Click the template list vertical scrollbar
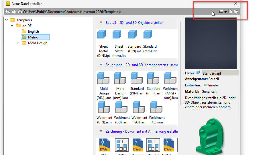This screenshot has height=155, width=275. point(180,63)
